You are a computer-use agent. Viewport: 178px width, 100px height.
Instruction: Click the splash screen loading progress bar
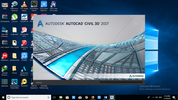click(121, 82)
